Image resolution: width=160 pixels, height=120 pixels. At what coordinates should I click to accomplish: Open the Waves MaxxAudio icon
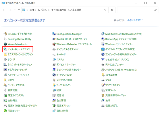(5, 44)
